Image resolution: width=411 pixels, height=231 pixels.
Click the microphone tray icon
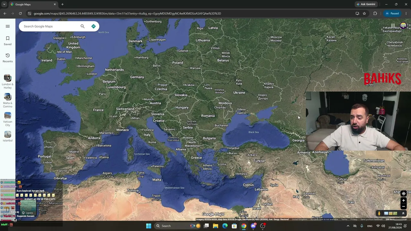[362, 226]
